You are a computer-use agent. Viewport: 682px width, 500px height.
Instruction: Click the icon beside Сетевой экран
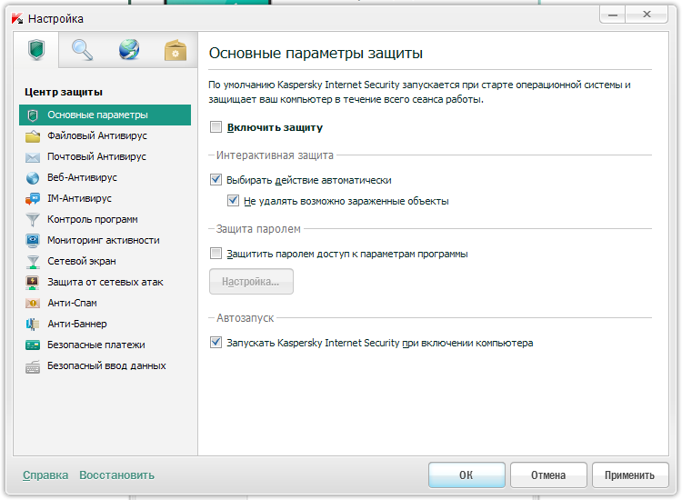pos(33,261)
